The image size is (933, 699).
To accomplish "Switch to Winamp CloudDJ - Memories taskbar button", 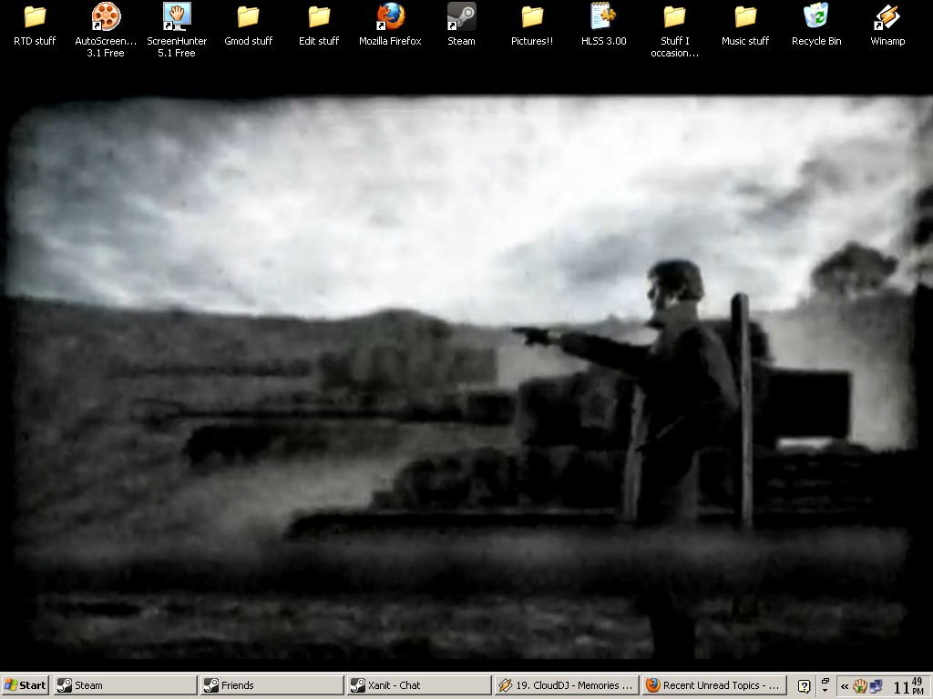I will (567, 685).
